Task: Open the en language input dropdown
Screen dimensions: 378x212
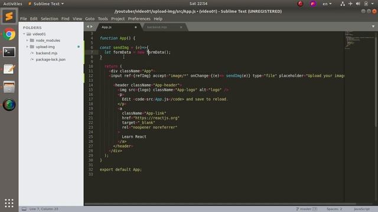Action: pyautogui.click(x=327, y=4)
